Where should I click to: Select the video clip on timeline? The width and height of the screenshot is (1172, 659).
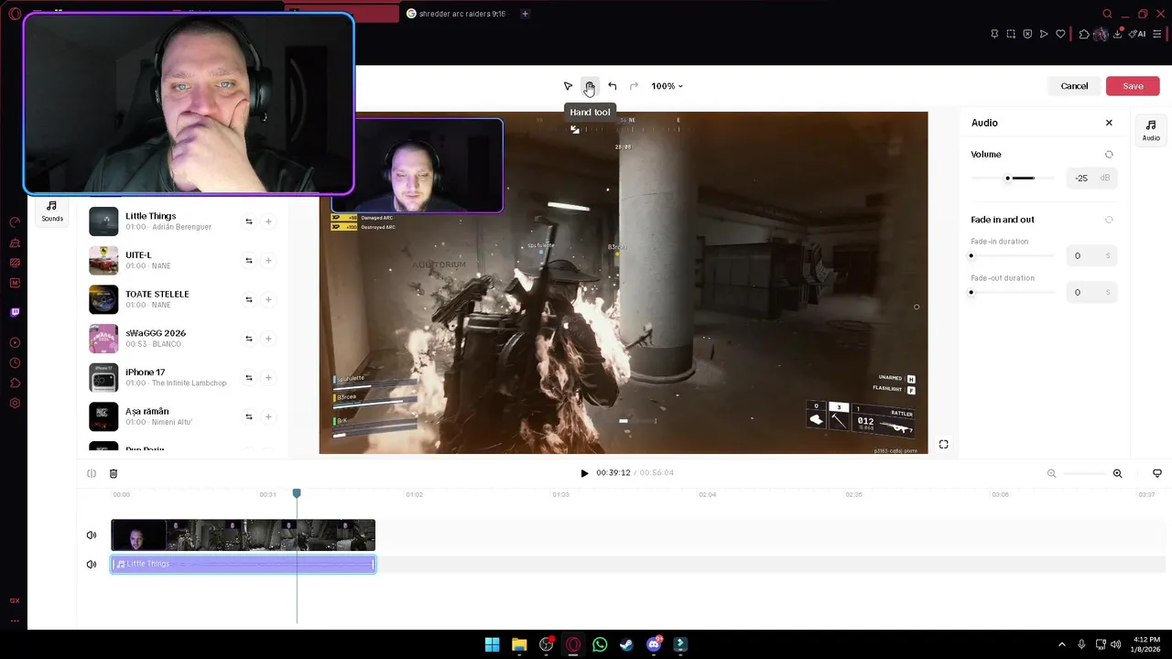point(243,535)
